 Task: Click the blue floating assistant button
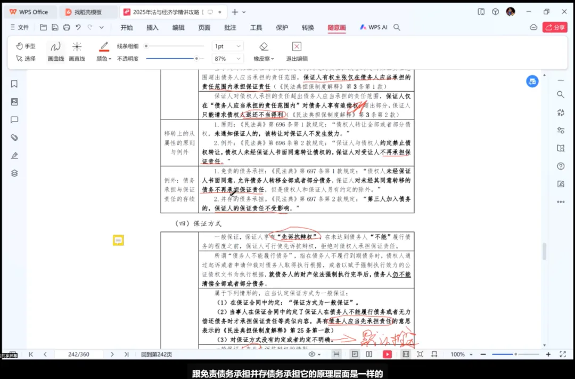pos(532,81)
